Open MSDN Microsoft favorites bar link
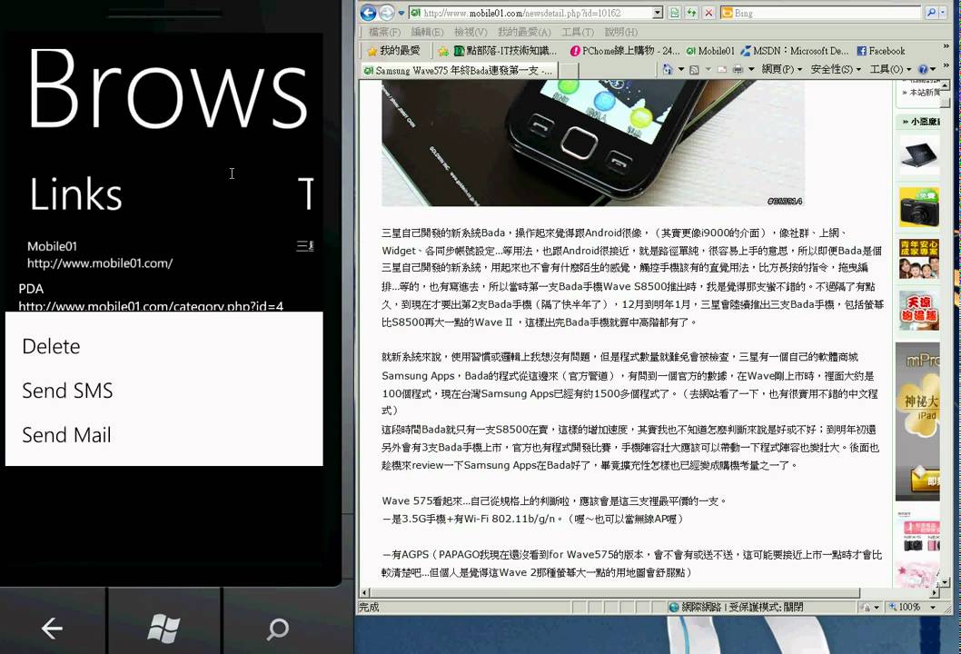 click(794, 51)
